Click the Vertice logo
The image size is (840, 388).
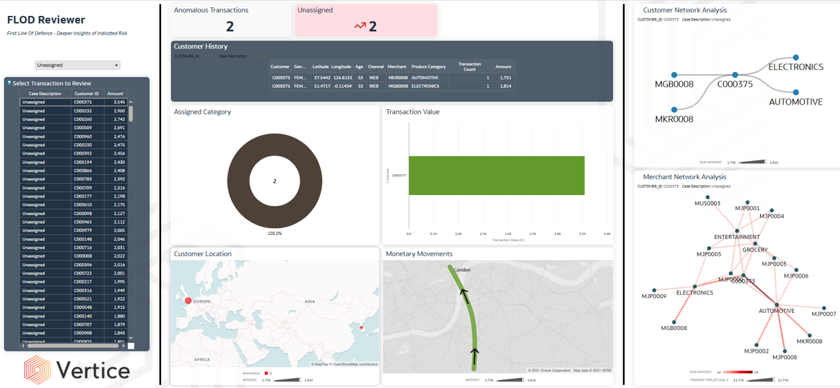click(x=77, y=369)
